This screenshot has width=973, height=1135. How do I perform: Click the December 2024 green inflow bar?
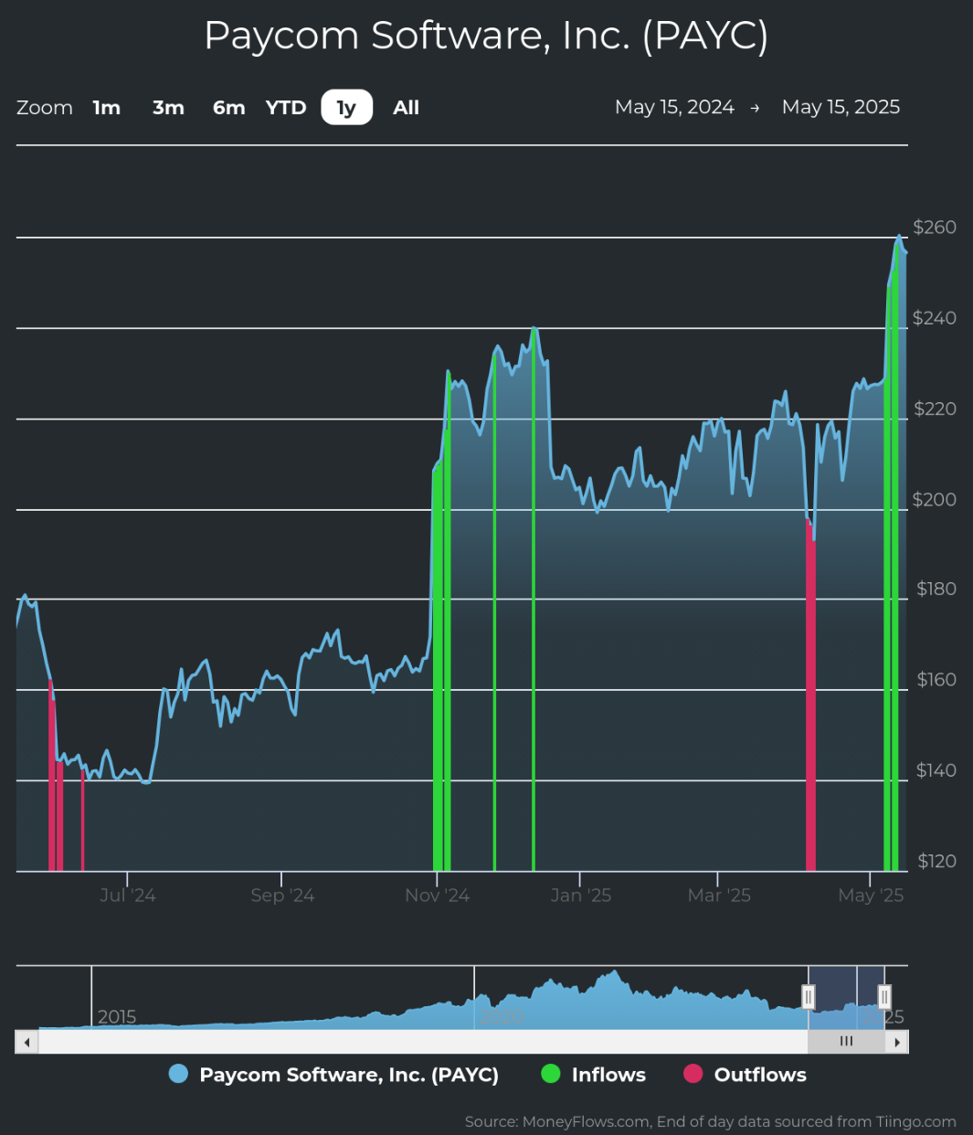click(x=534, y=599)
